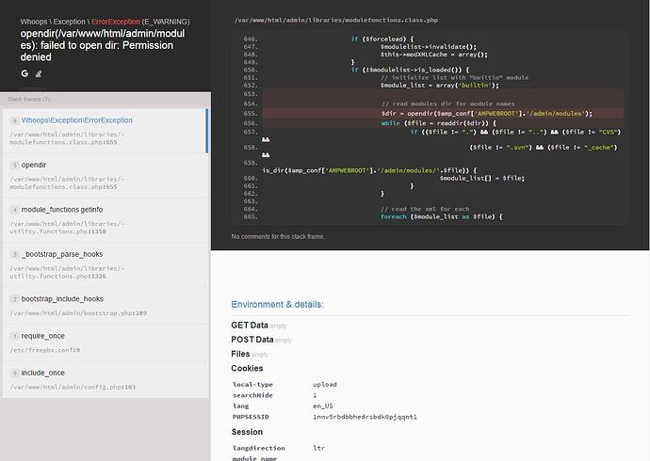The image size is (650, 461).
Task: Click the ErrorException title in the header
Action: click(x=116, y=22)
